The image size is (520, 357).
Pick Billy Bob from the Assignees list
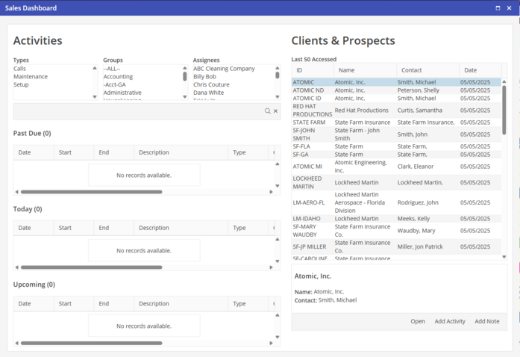[x=204, y=77]
